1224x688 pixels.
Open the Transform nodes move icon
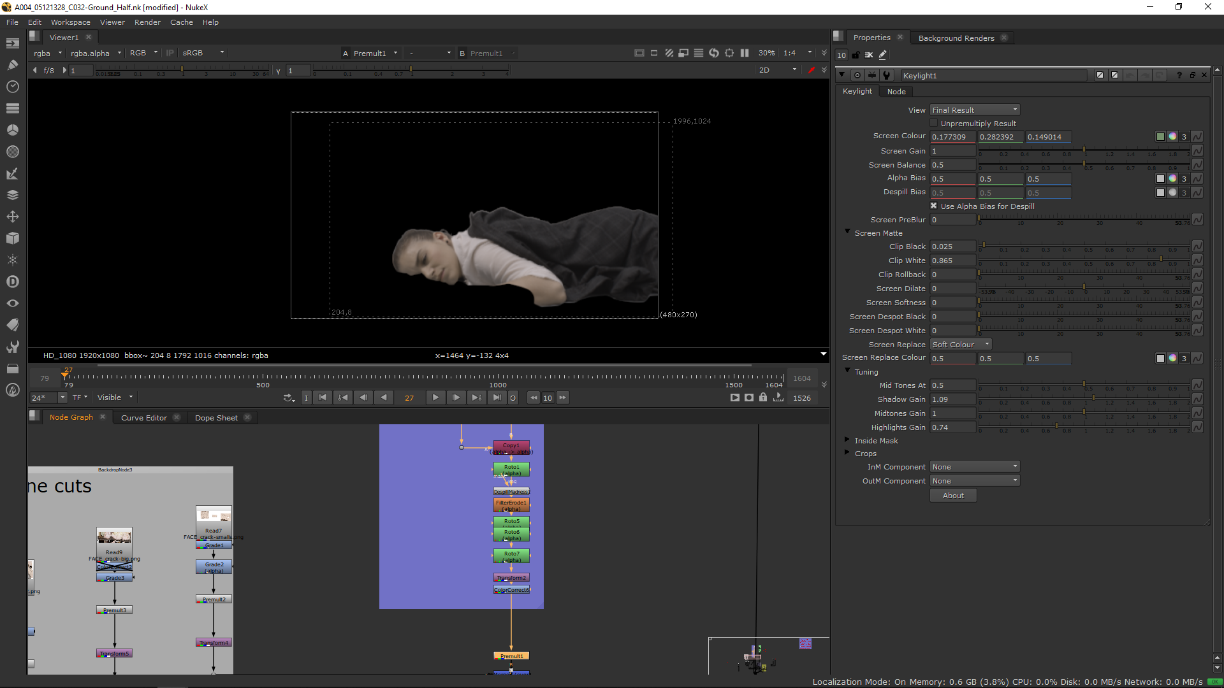(12, 217)
